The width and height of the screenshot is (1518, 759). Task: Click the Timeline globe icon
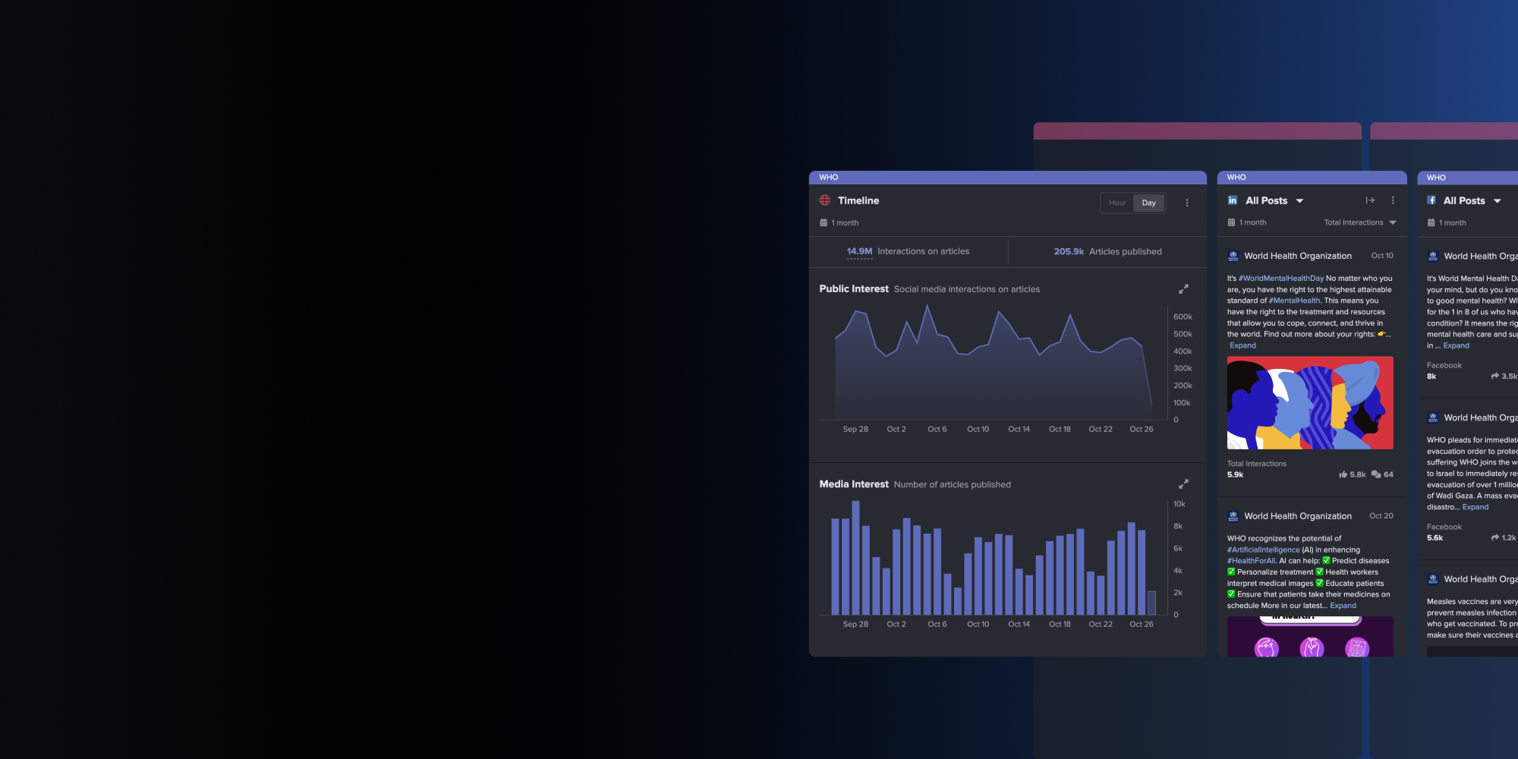(824, 200)
